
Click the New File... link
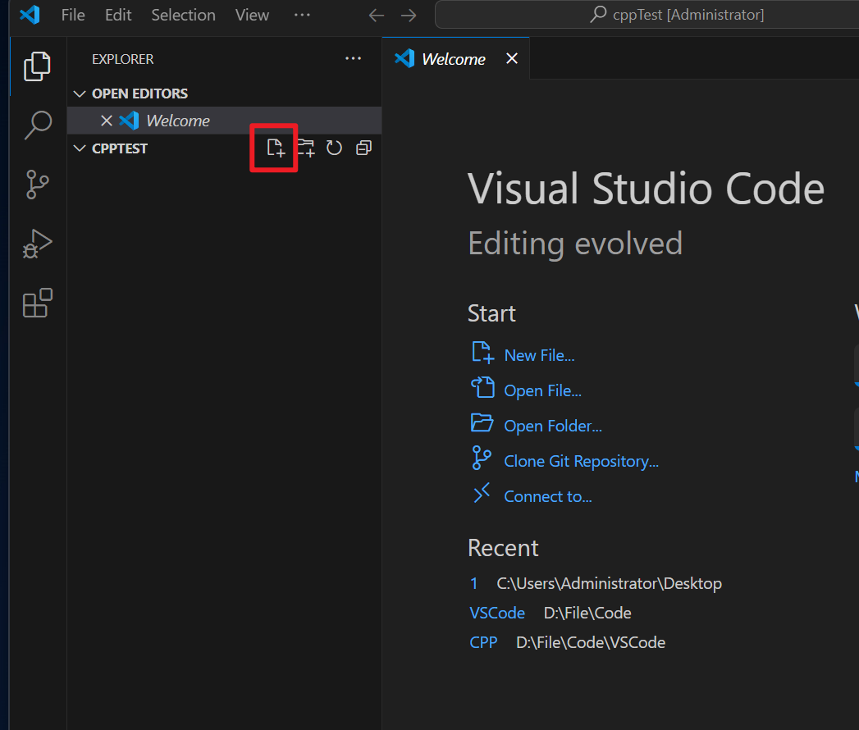tap(539, 355)
